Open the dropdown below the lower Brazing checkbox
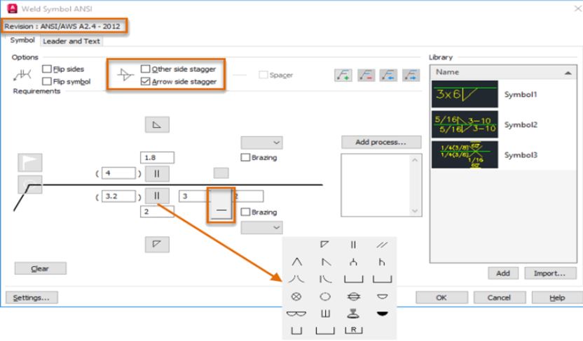The image size is (583, 341). pos(262,228)
